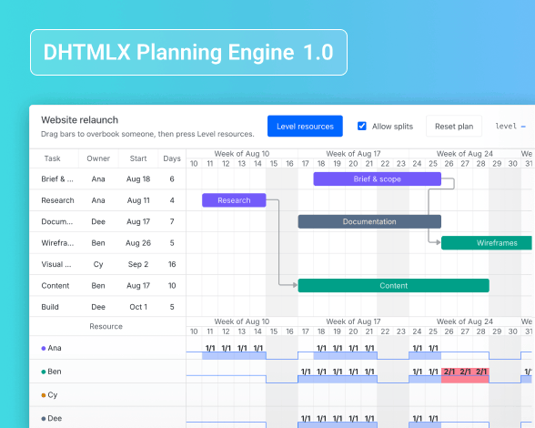Click start date Aug 18 cell
535x428 pixels.
pyautogui.click(x=138, y=179)
